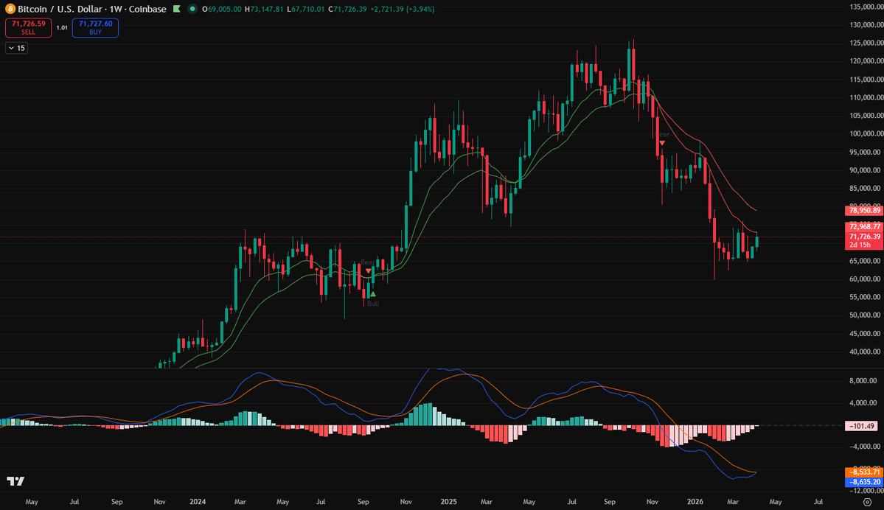Click the close value C71,726.39
Viewport: 884px width, 510px height.
tap(347, 9)
